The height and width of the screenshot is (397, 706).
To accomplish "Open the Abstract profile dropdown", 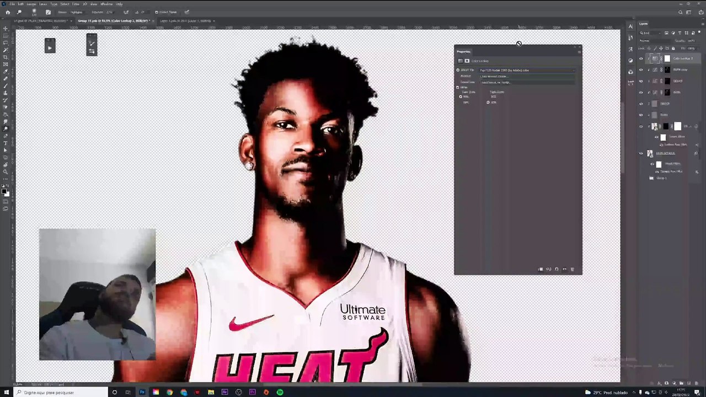I will click(527, 76).
